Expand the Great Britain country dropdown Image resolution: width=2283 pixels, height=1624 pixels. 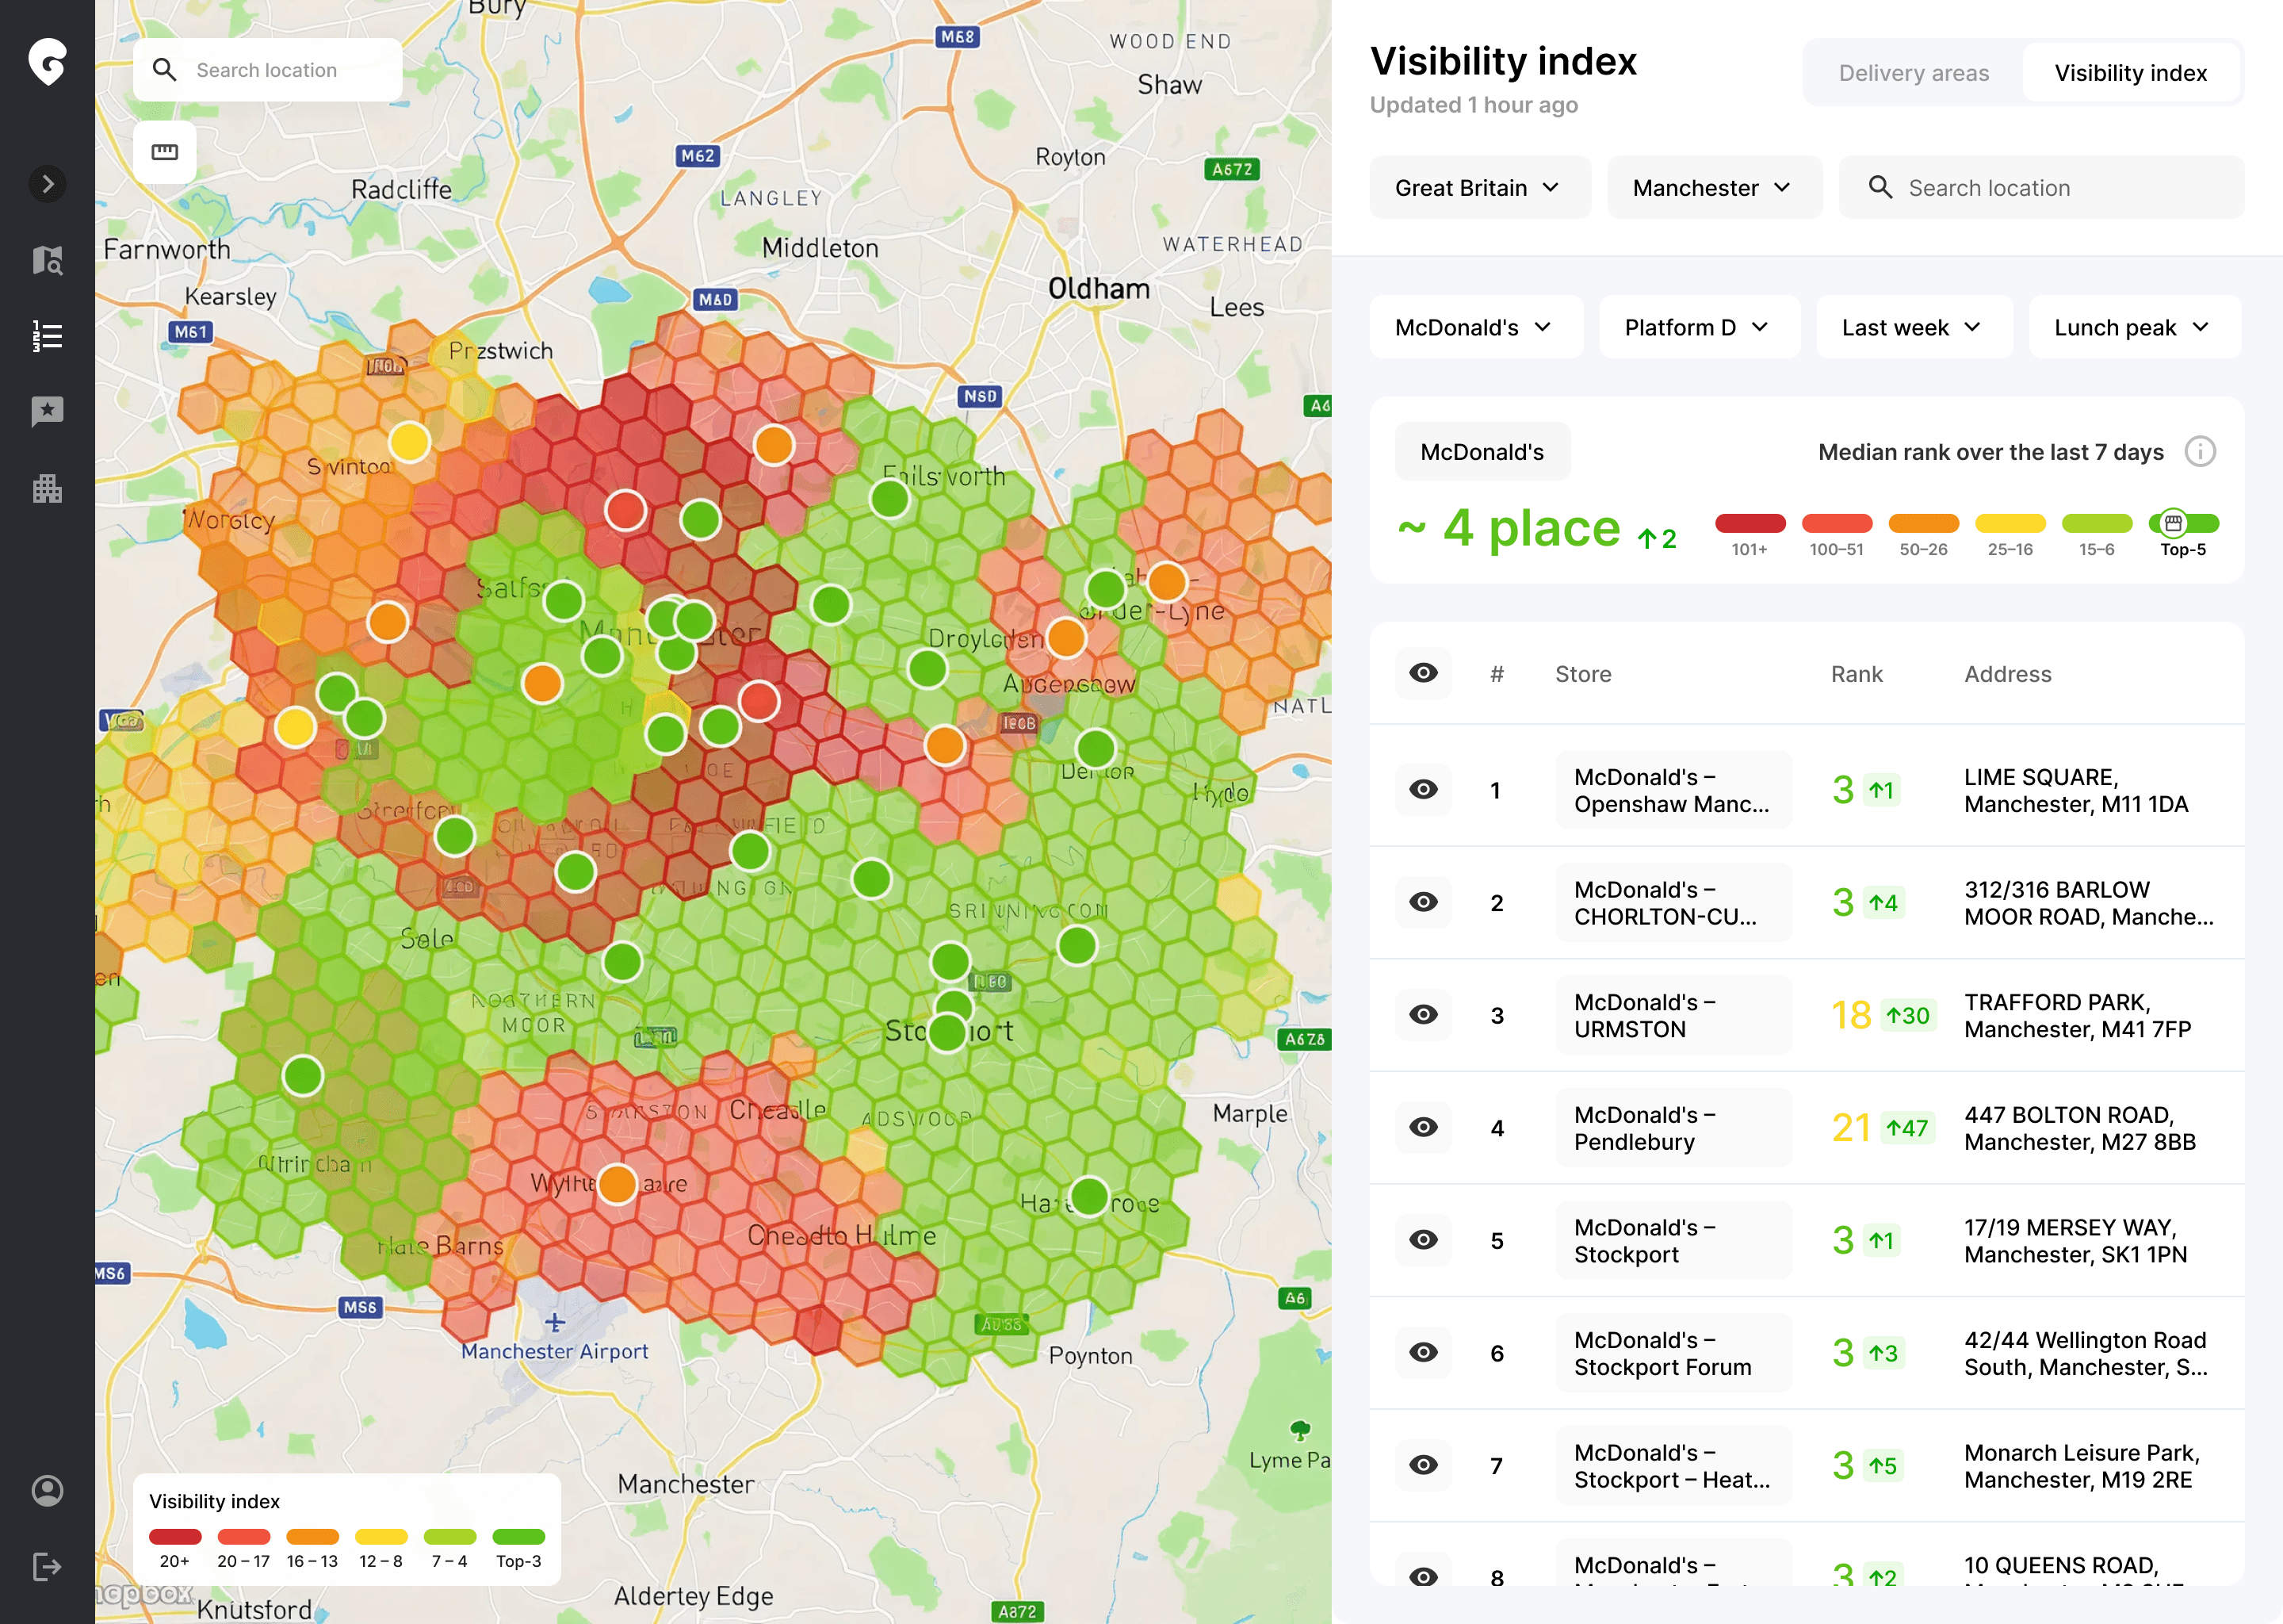pyautogui.click(x=1479, y=187)
